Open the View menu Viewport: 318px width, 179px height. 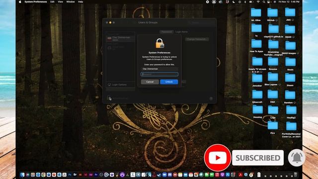pos(61,1)
